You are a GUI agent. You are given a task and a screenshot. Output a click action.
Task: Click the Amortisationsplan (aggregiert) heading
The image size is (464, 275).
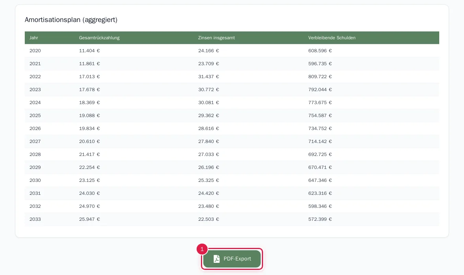[x=71, y=20]
